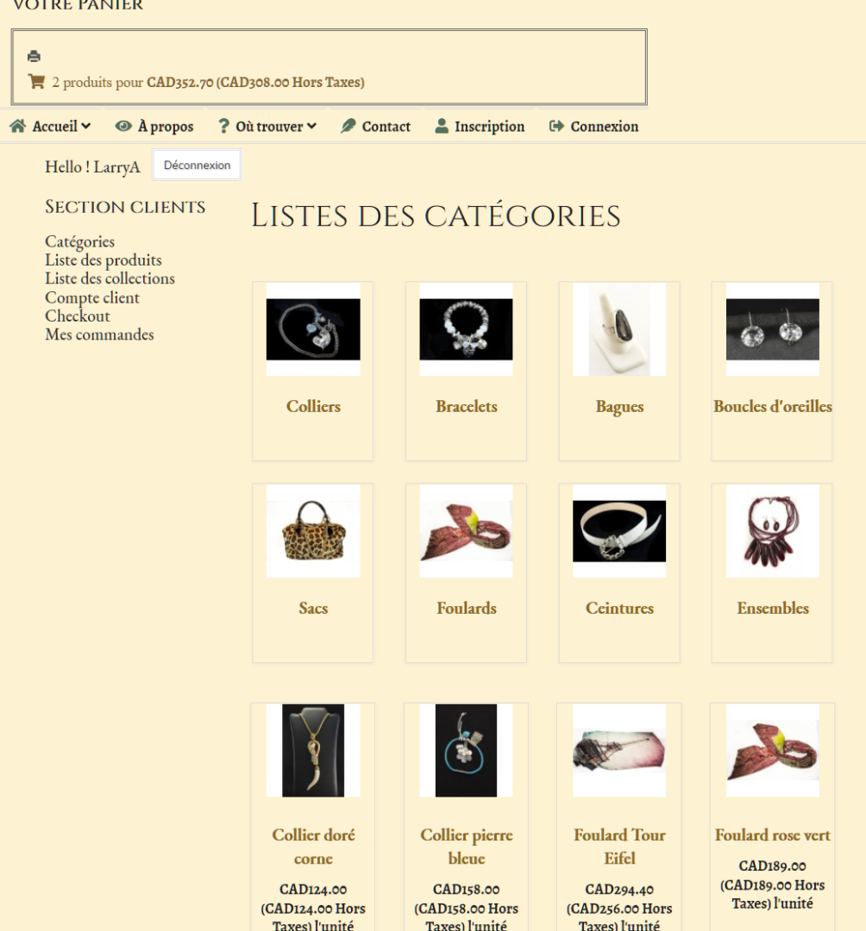Click the printer icon in the cart box
This screenshot has height=931, width=866.
point(34,56)
